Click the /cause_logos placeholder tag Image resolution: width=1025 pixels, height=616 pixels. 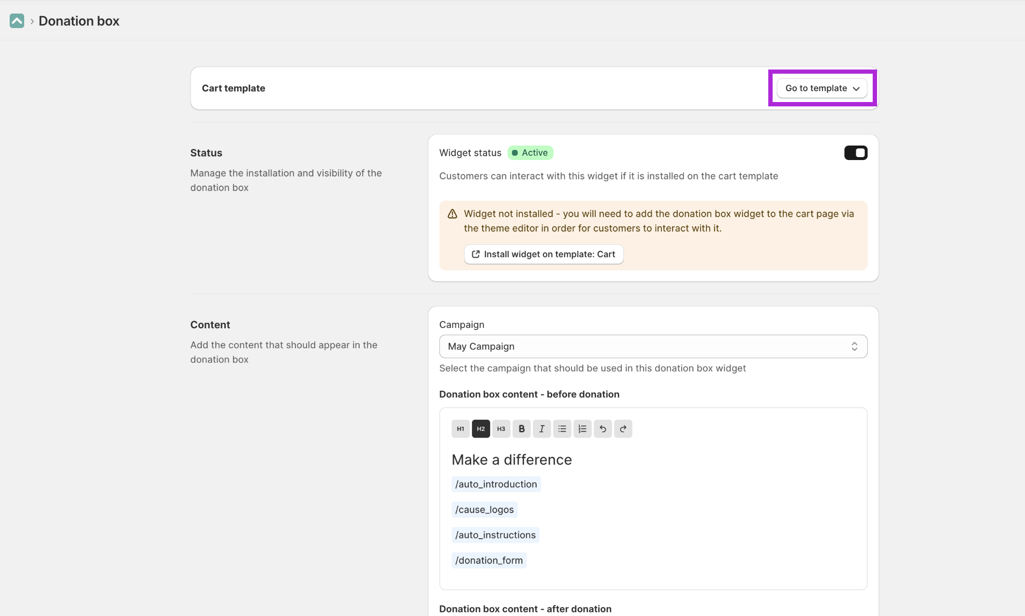pyautogui.click(x=484, y=510)
